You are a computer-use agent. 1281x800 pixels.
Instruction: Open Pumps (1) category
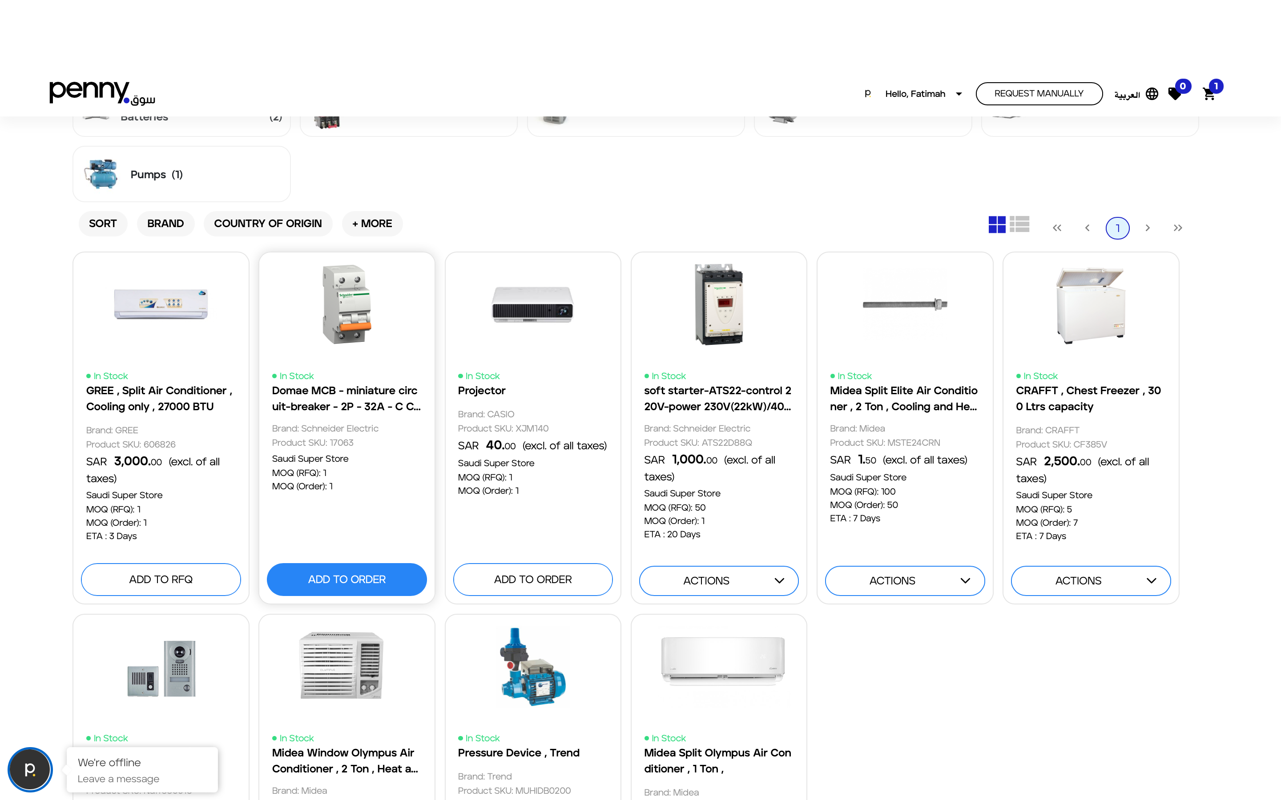(181, 174)
